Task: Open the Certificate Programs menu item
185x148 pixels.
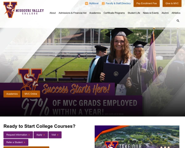Action: 114,13
